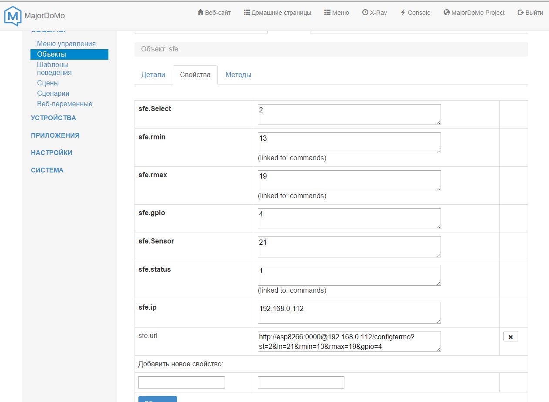Click the MajorDoMo logo icon
549x402 pixels.
point(12,16)
